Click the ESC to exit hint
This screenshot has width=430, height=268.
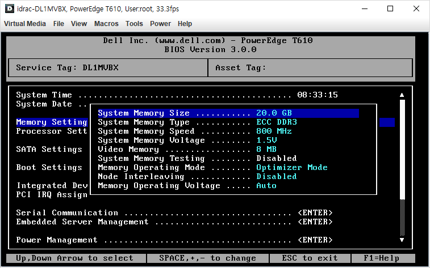[310, 258]
